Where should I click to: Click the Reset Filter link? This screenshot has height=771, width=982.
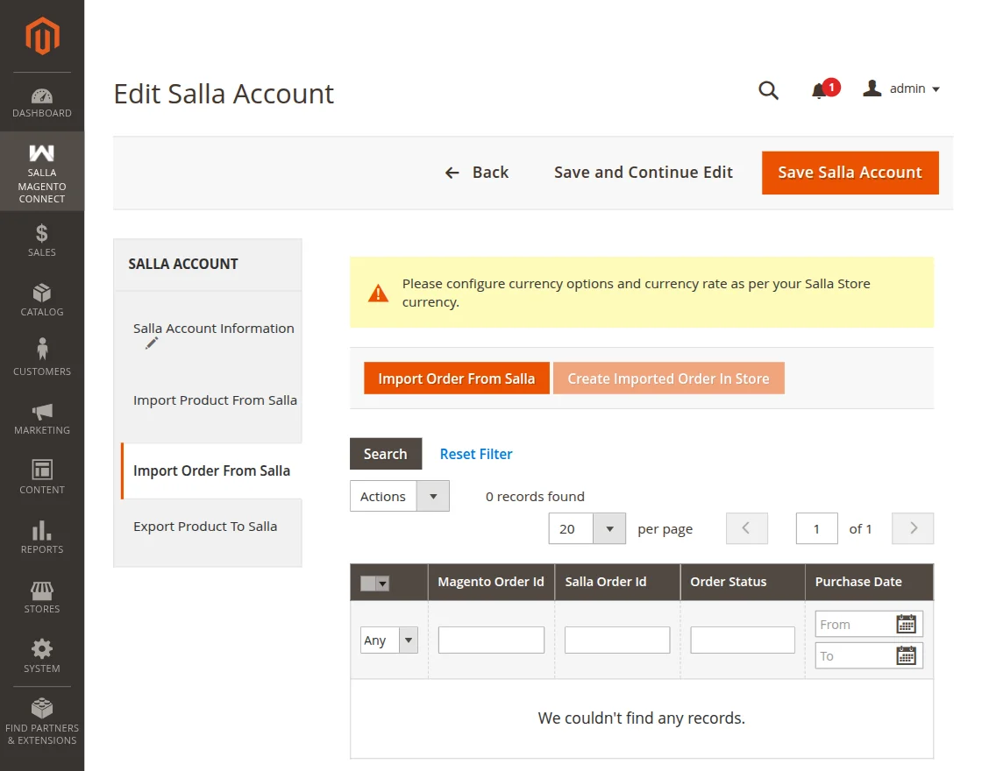(476, 454)
